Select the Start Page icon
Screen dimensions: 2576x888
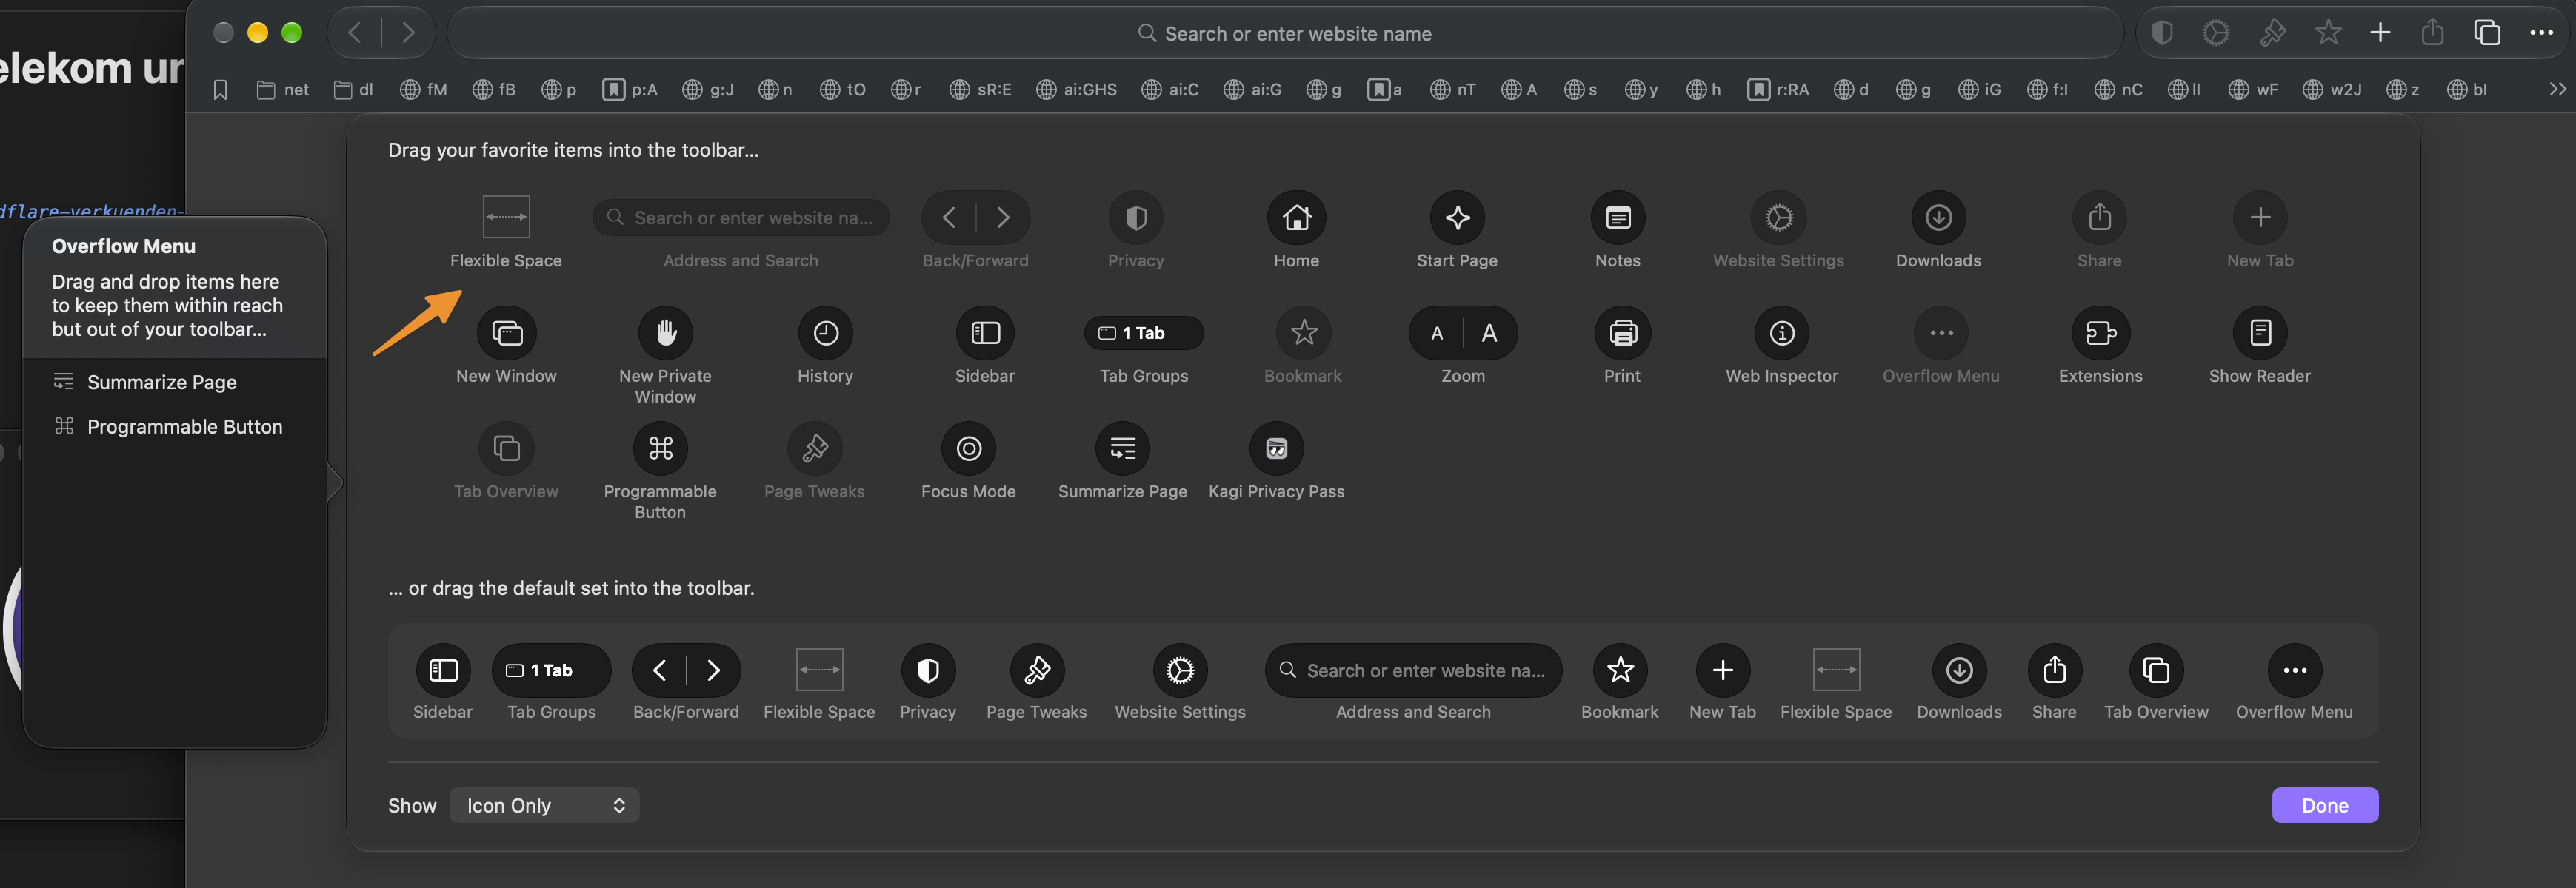pos(1457,218)
